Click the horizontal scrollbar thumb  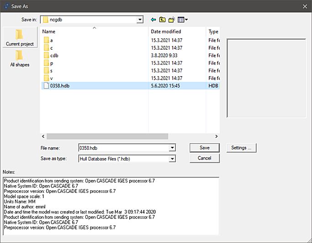click(107, 136)
